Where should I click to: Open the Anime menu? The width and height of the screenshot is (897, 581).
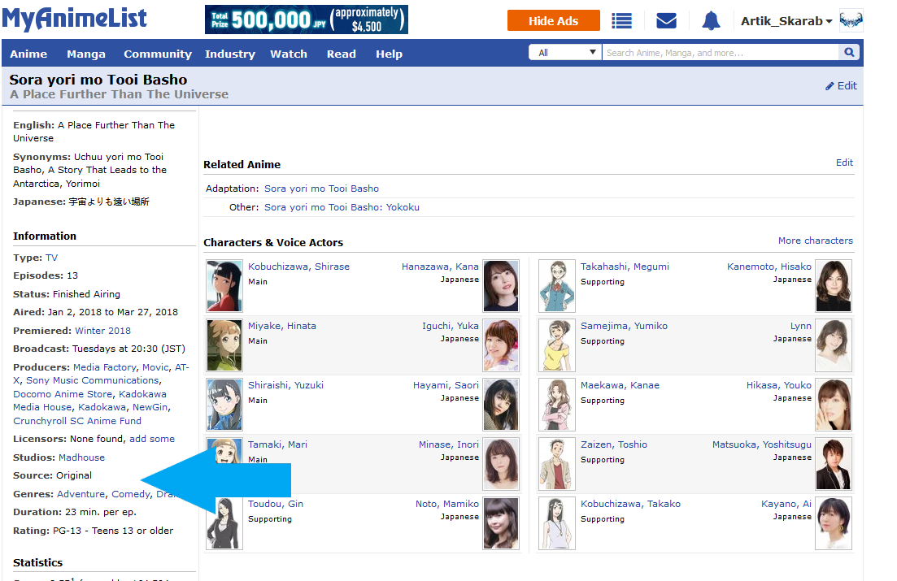(28, 54)
